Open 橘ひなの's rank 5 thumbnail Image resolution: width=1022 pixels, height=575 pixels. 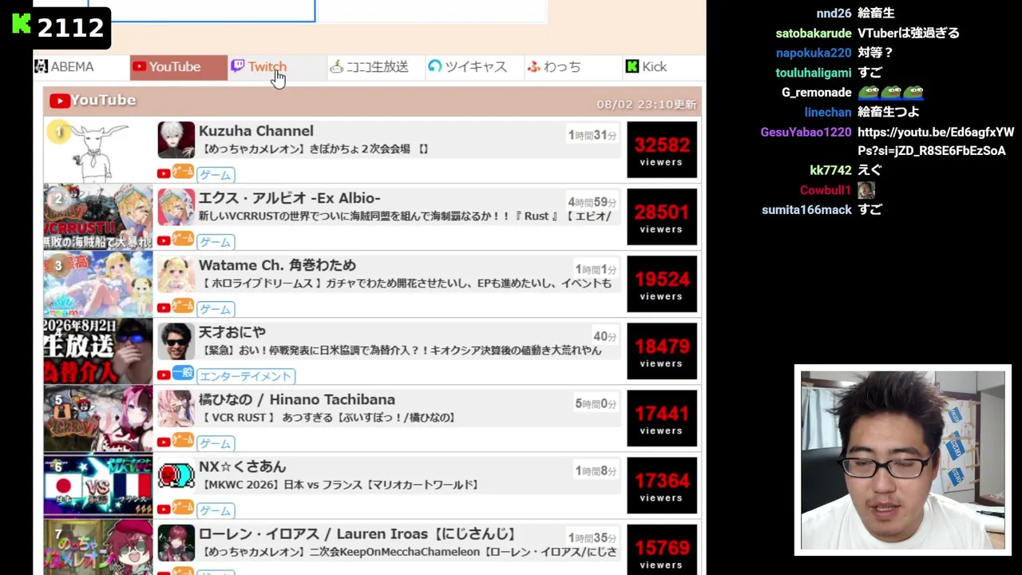[98, 419]
